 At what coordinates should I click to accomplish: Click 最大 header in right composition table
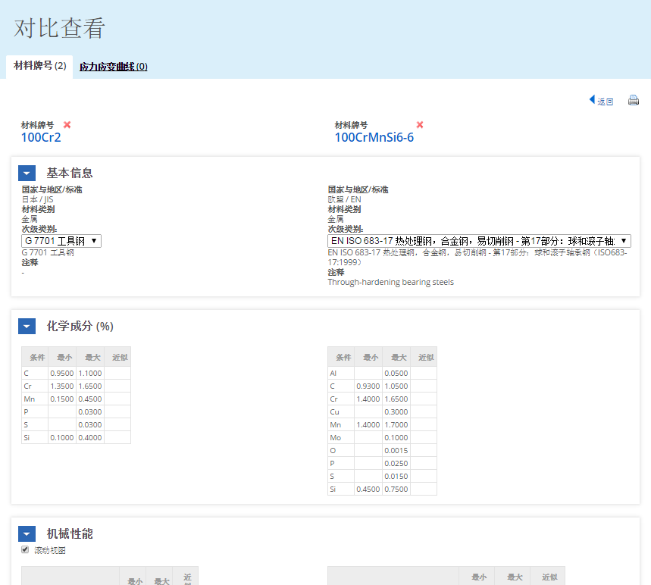(396, 357)
